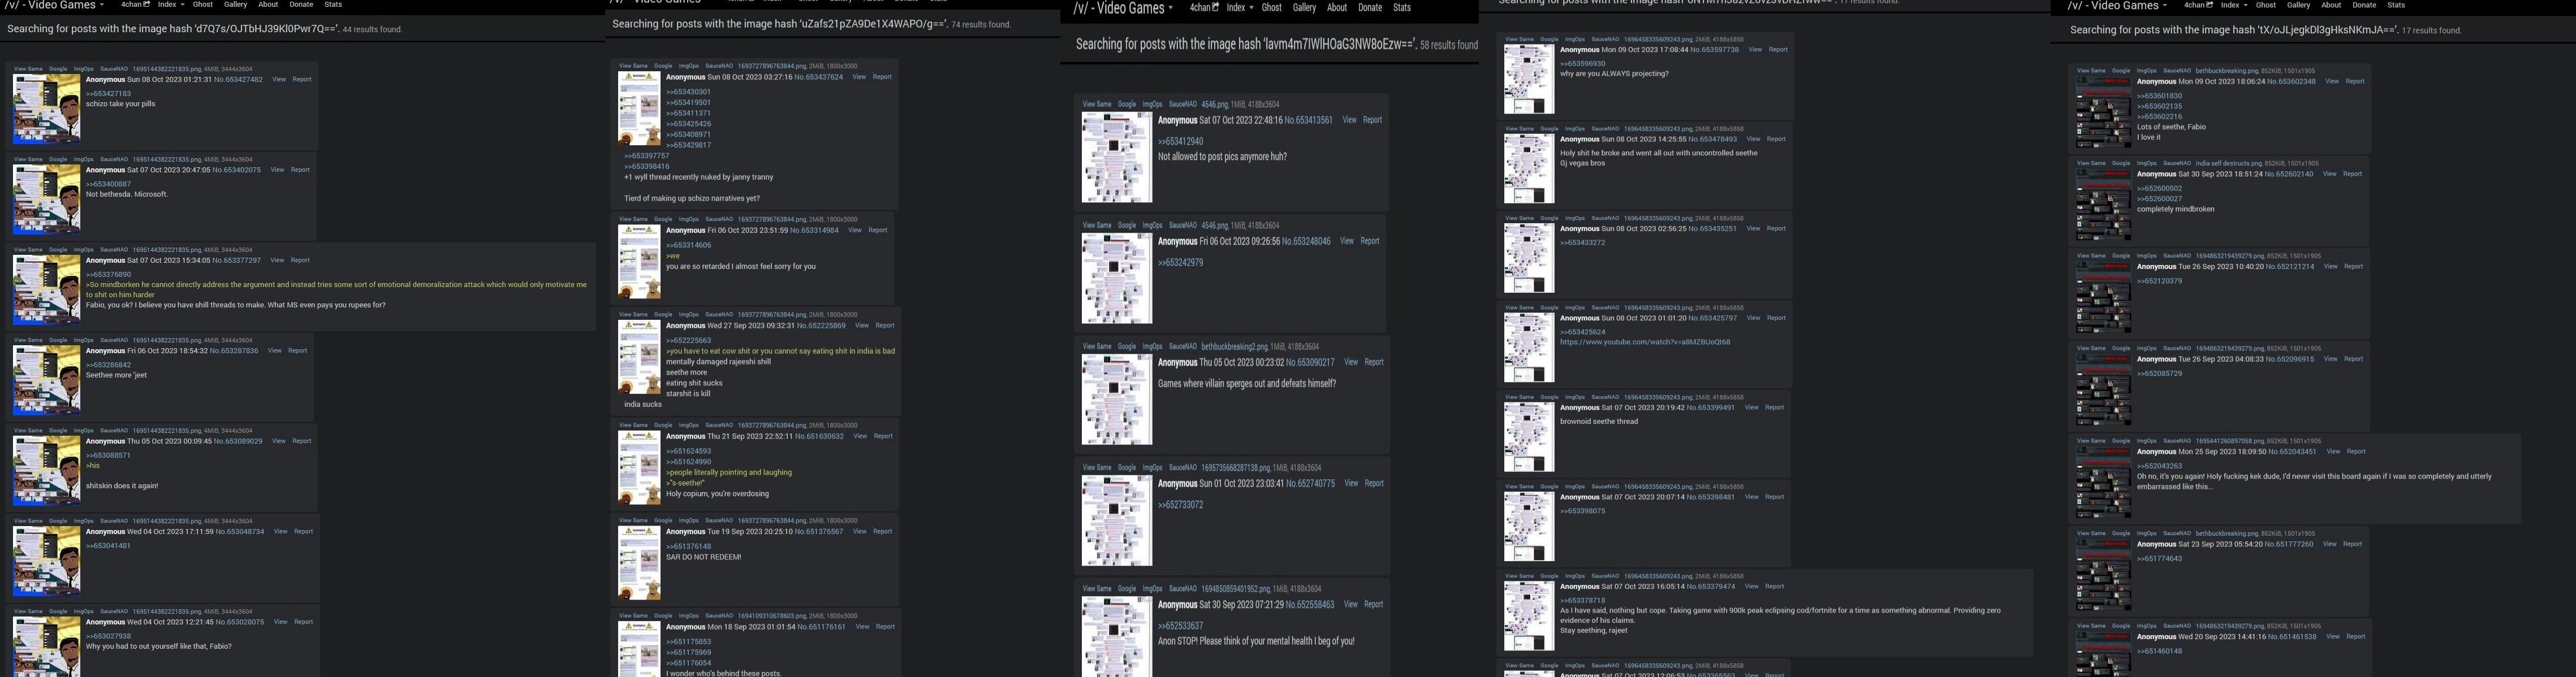Viewport: 2576px width, 677px height.
Task: Click View Same above post No.653602348
Action: pos(2090,71)
